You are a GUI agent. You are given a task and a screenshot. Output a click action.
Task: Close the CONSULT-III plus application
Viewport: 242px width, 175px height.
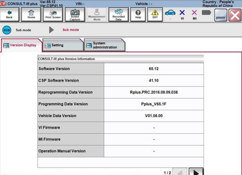[235, 15]
